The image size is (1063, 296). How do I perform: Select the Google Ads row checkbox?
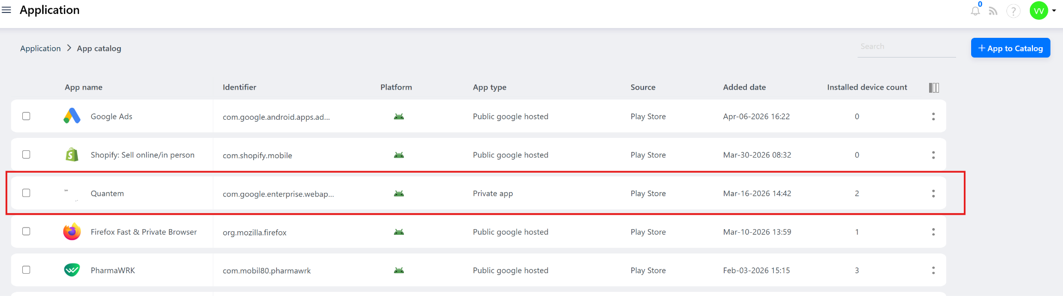[x=26, y=116]
